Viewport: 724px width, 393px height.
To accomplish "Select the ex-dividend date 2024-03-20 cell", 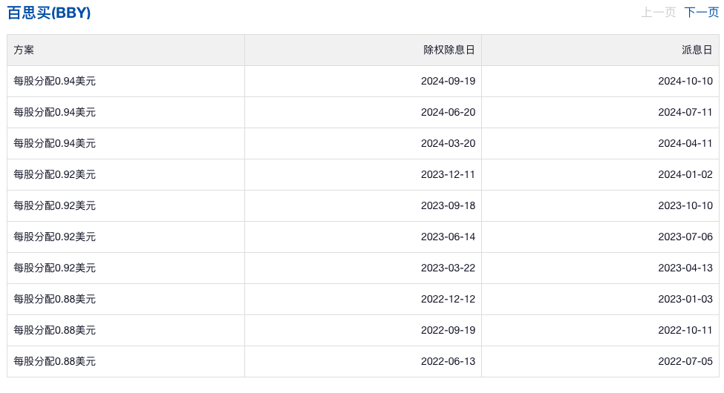I will [363, 143].
